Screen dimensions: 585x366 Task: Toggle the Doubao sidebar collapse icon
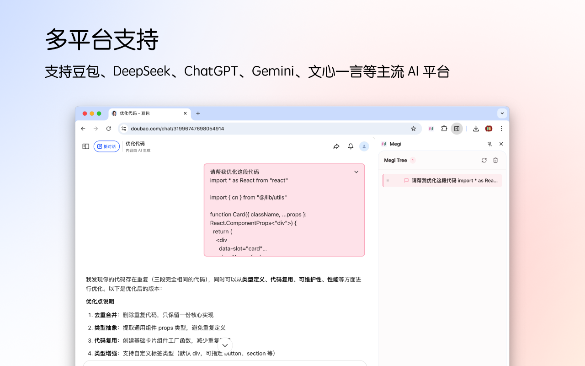point(85,146)
